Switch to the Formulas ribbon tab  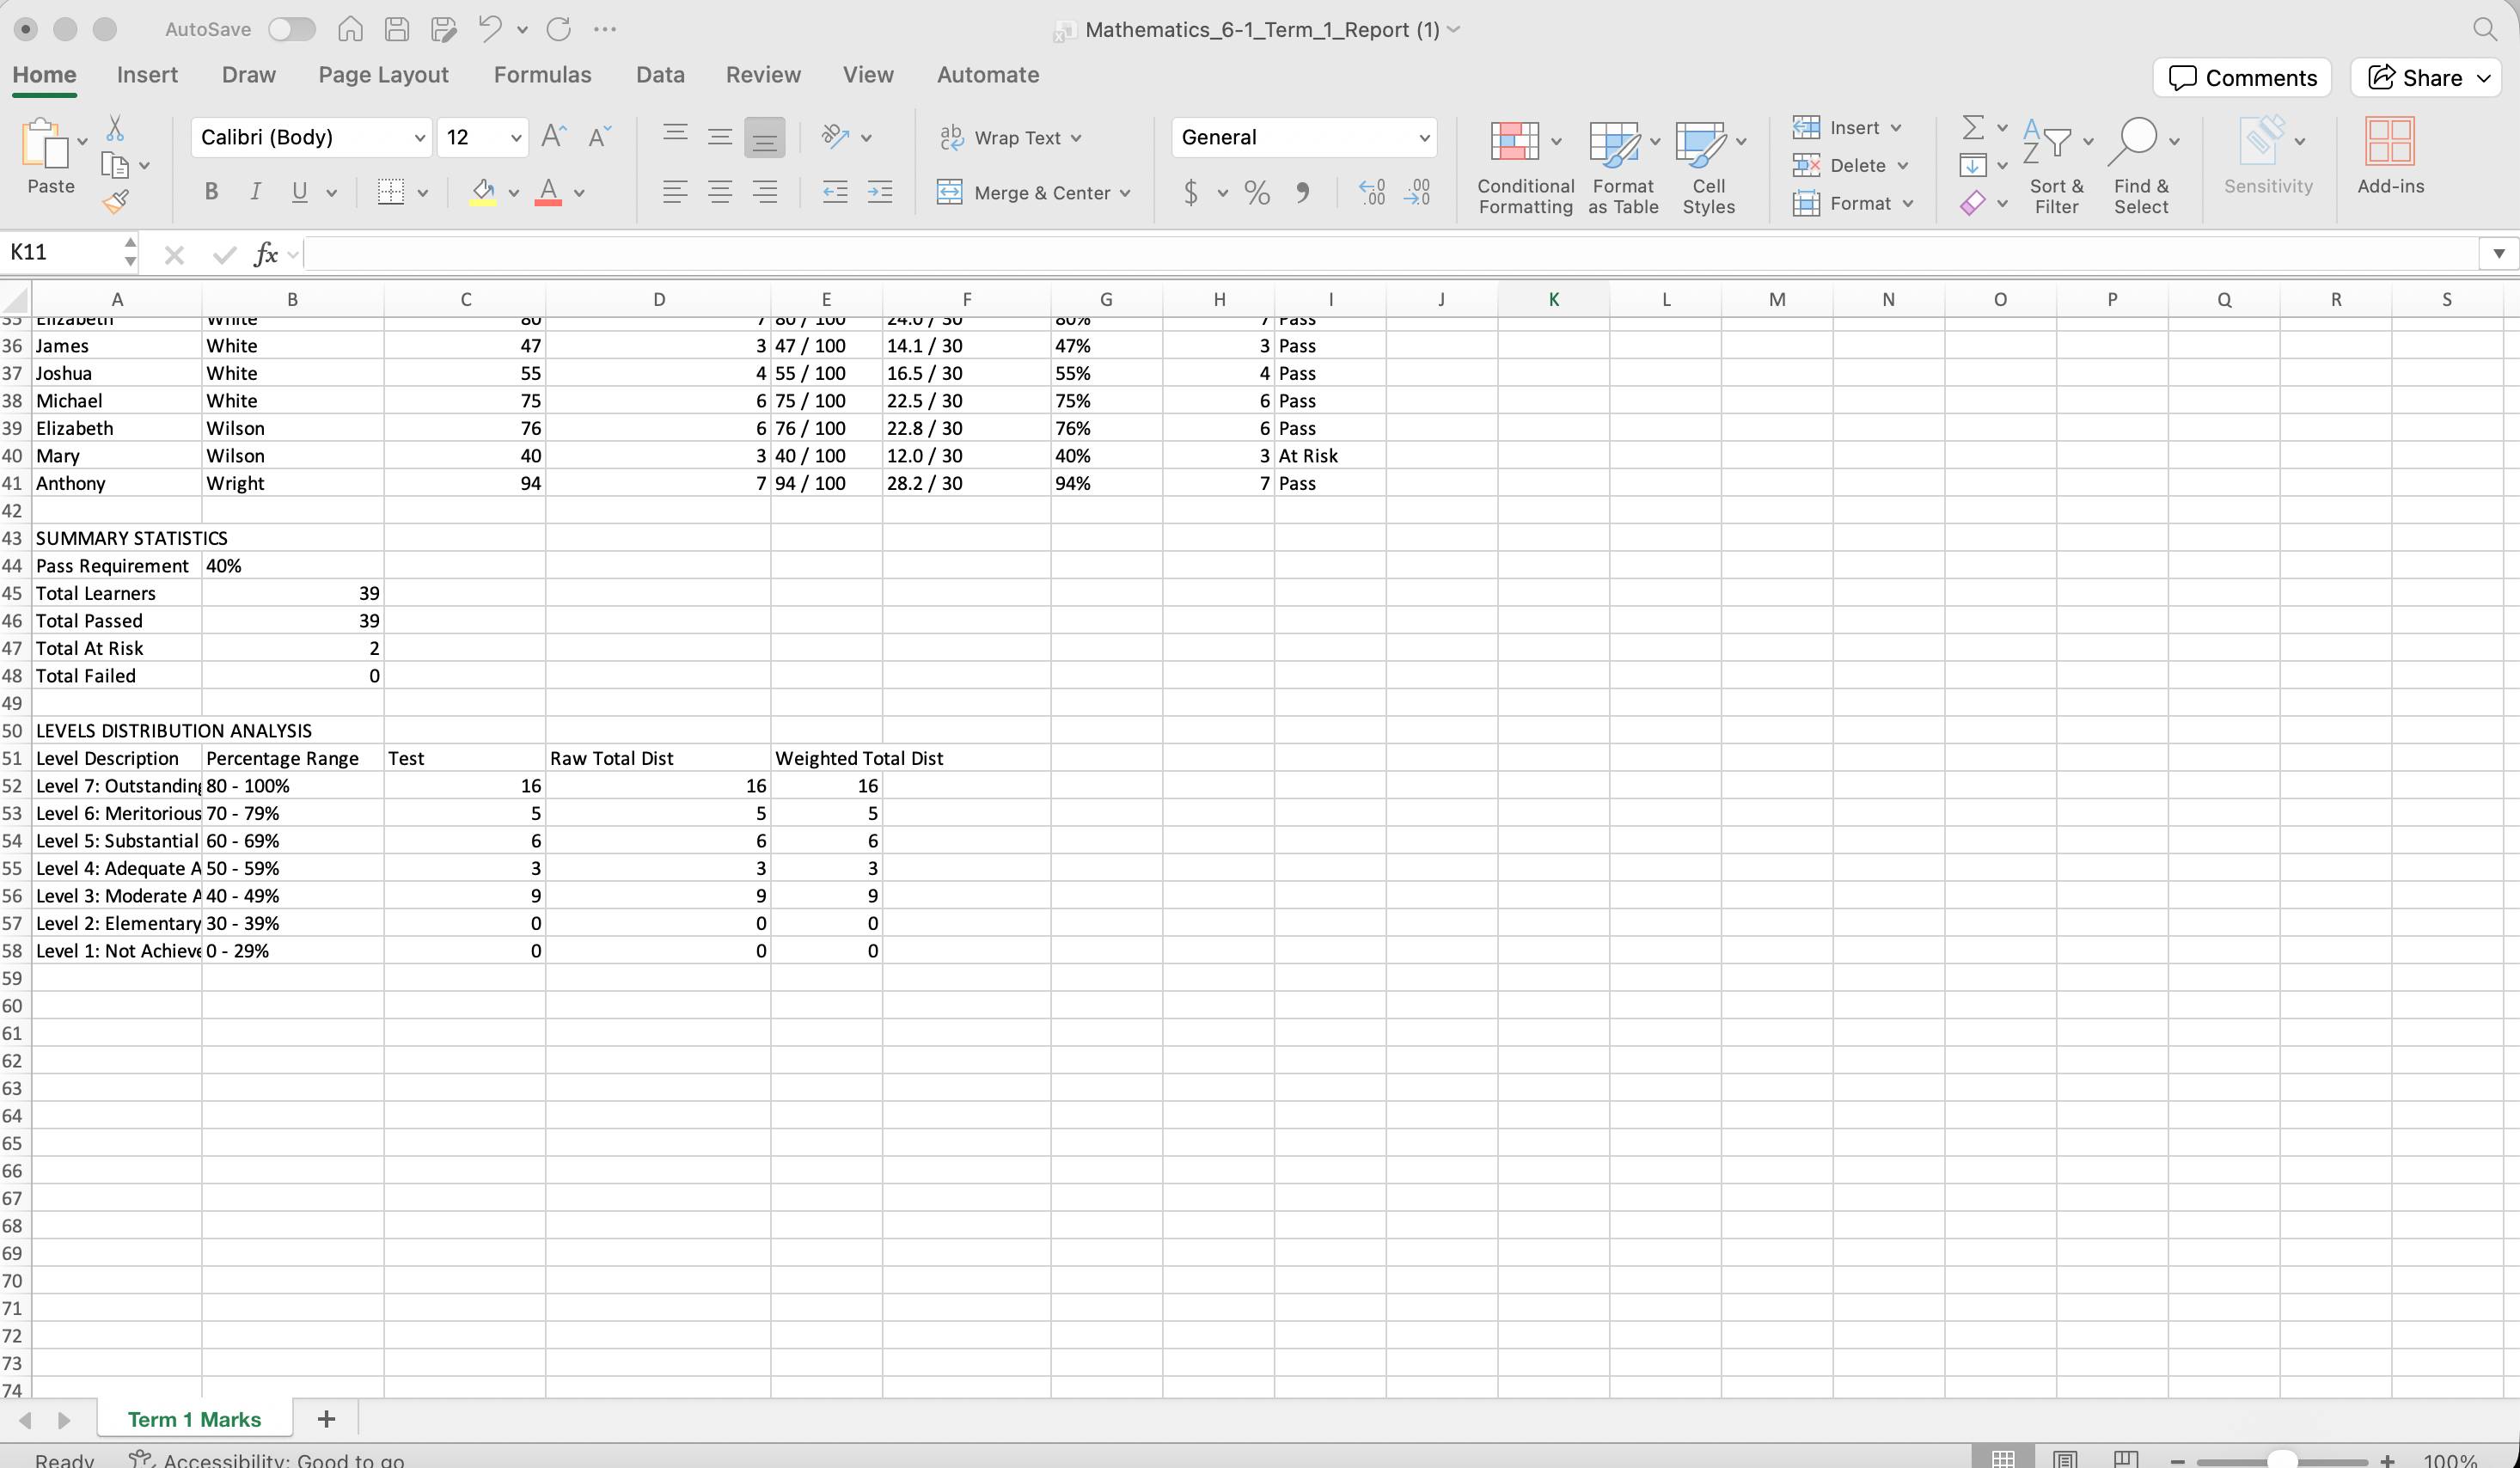tap(543, 74)
